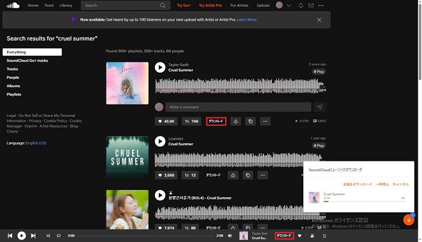Play BOL4 Cruel Summer track
The width and height of the screenshot is (422, 242).
click(160, 195)
